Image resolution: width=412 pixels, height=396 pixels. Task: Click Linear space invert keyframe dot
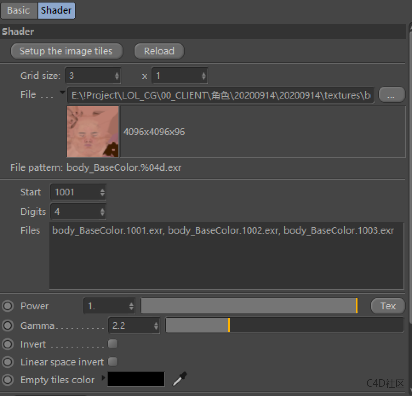pos(8,362)
